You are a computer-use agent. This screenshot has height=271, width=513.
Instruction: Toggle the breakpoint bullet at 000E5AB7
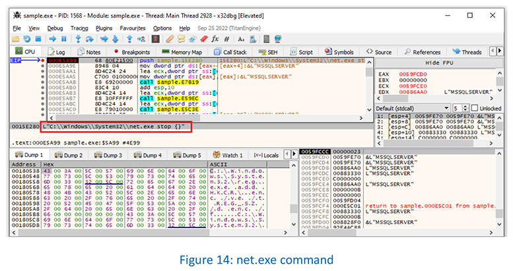point(42,98)
